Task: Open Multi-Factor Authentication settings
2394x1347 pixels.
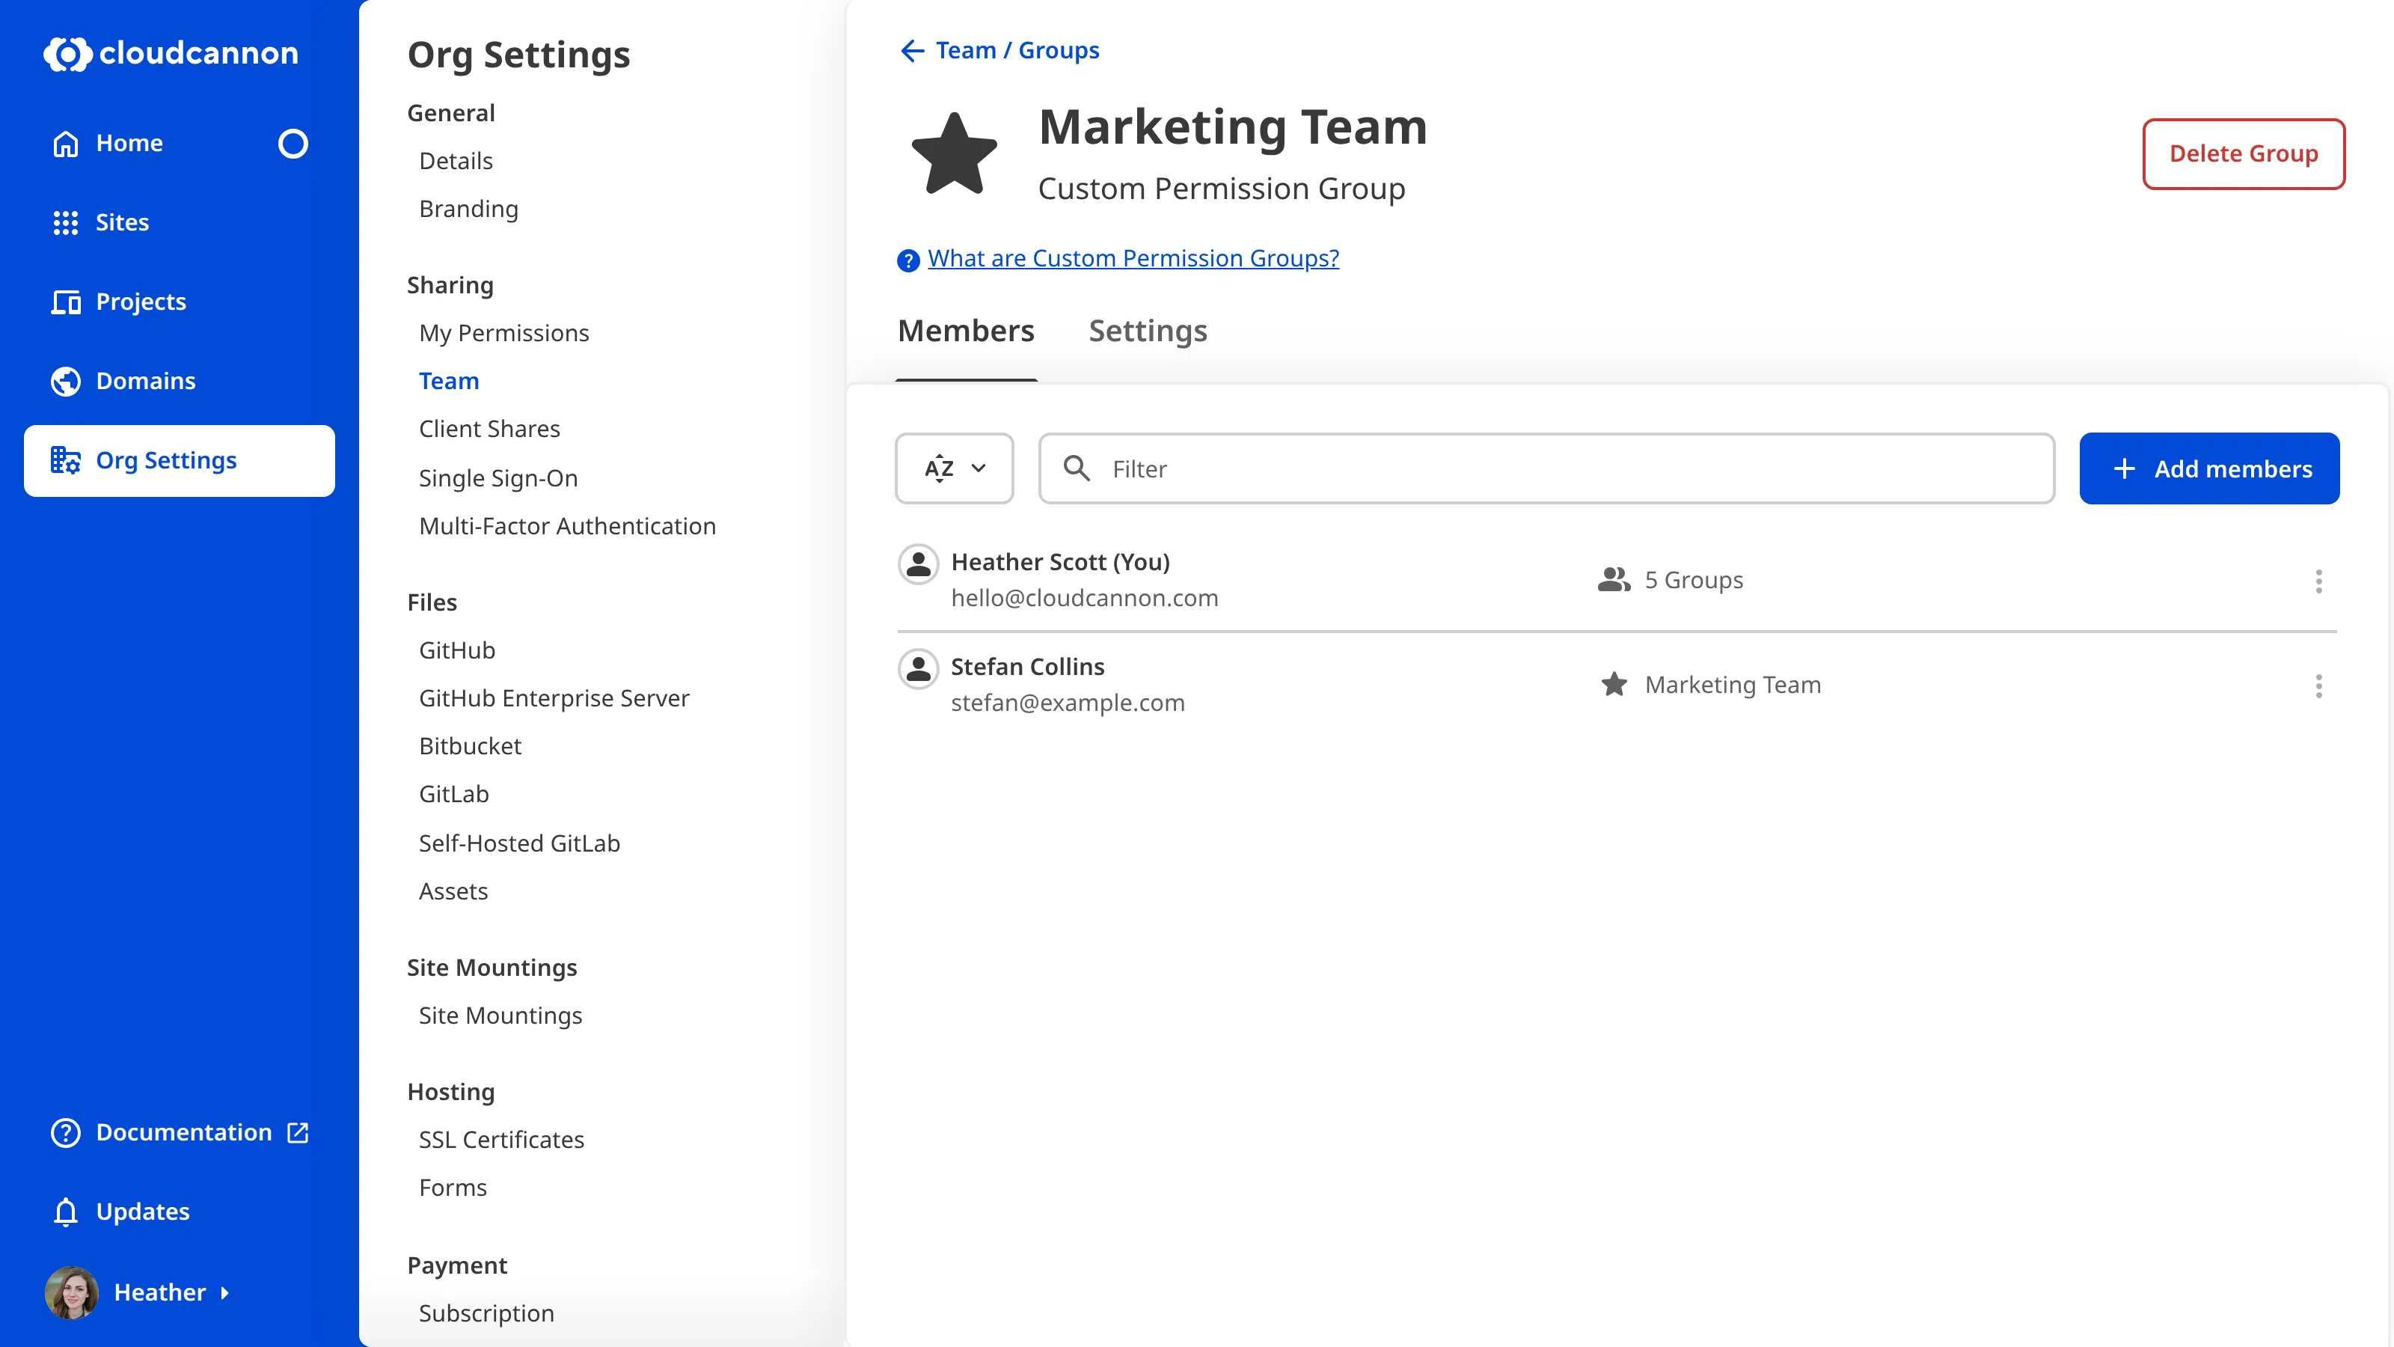Action: tap(567, 526)
